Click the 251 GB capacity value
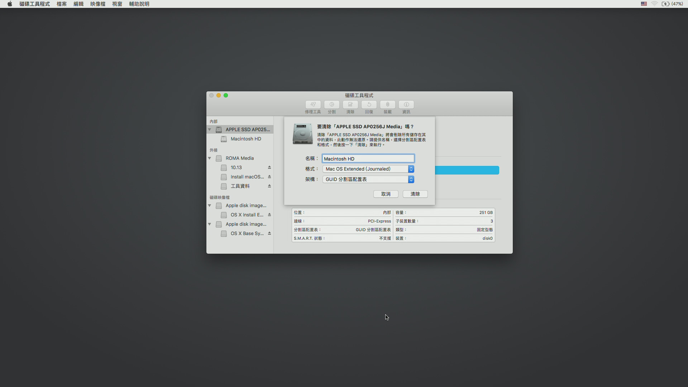Screen dimensions: 688x387 click(486, 212)
